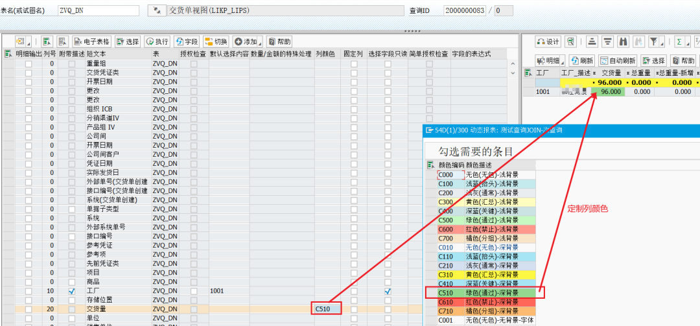Click the select-all rows icon in left toolbar

(47, 41)
